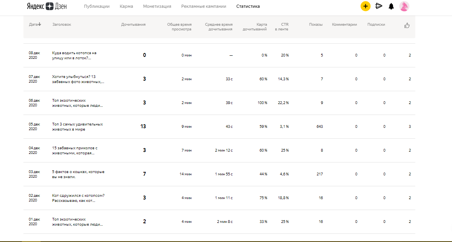Click average time 2 мин 12 с
This screenshot has height=242, width=452.
[x=224, y=150]
